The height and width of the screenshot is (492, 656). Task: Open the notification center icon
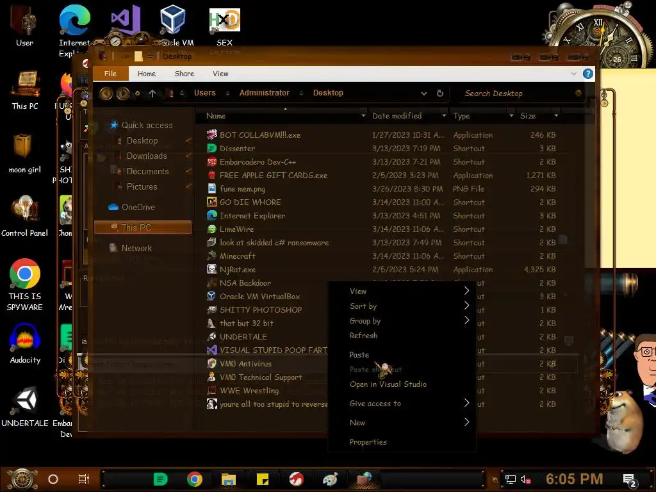pyautogui.click(x=630, y=480)
